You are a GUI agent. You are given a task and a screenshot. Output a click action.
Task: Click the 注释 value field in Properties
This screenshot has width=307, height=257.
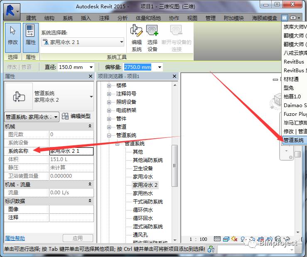(x=71, y=218)
